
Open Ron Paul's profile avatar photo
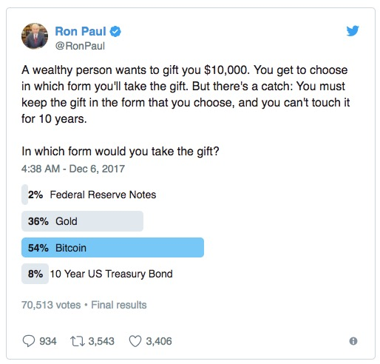coord(35,36)
